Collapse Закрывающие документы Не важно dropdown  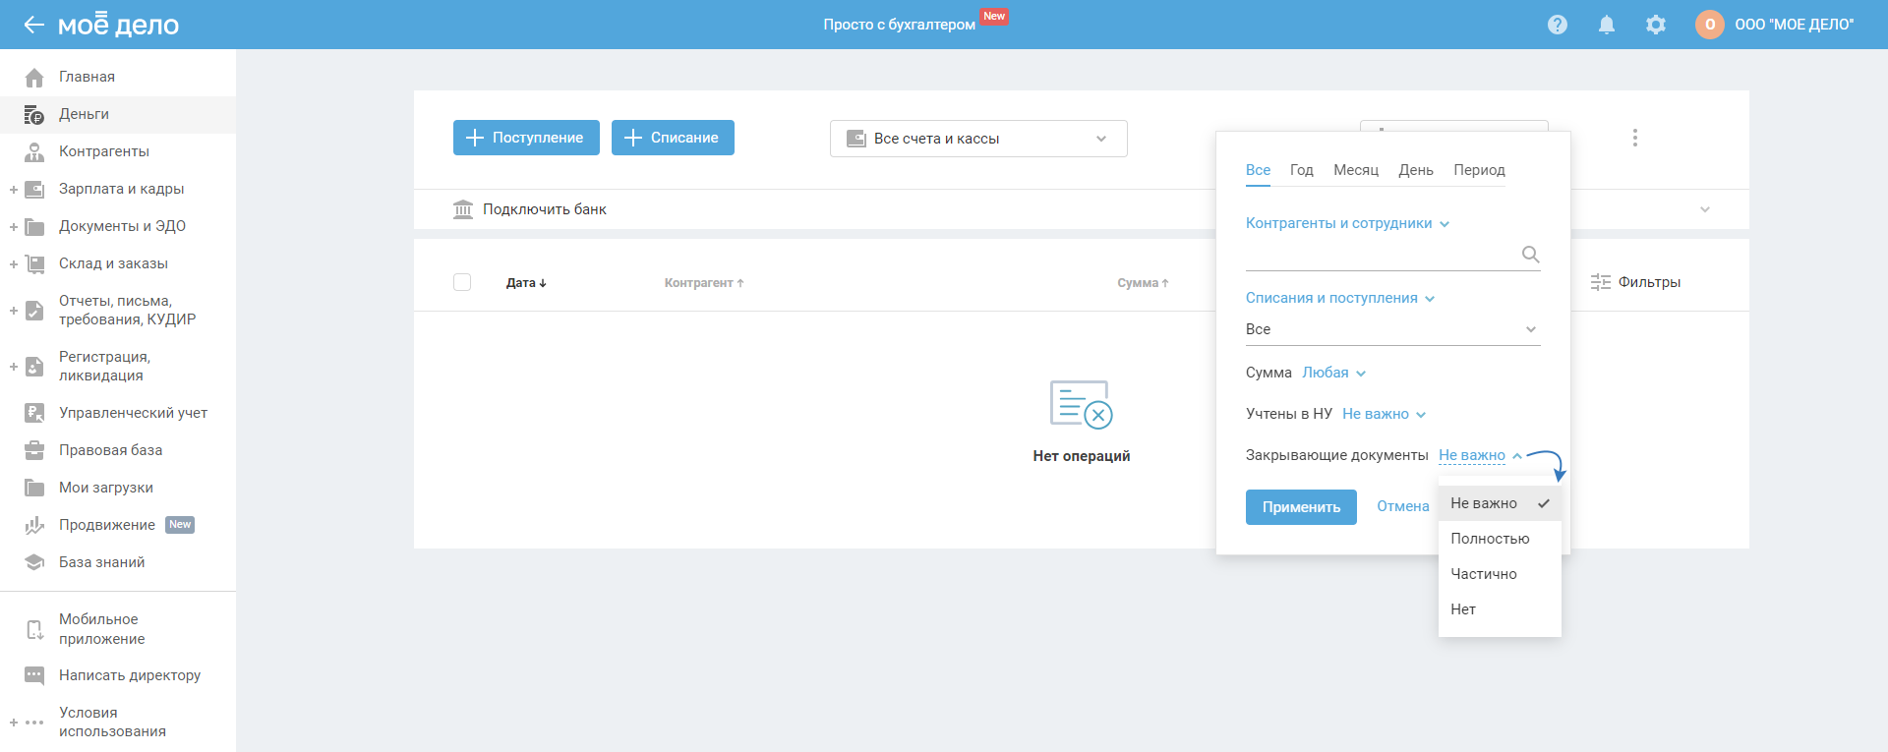coord(1480,455)
